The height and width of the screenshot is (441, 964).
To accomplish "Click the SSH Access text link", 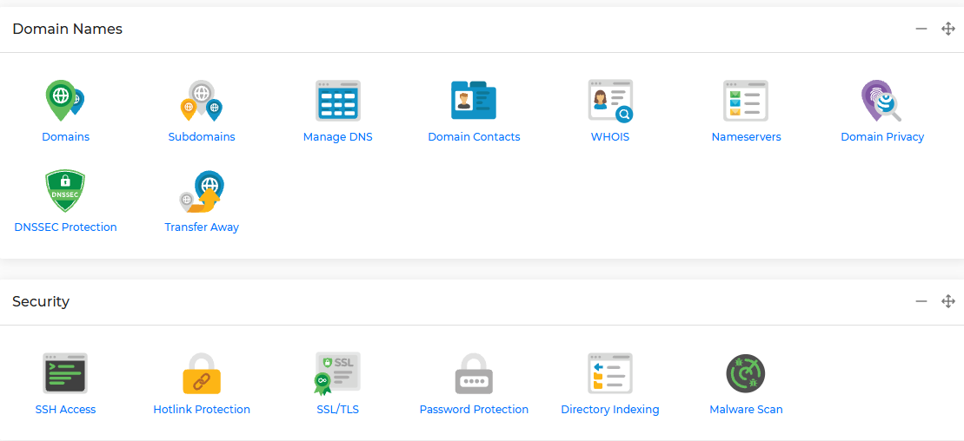I will click(65, 410).
